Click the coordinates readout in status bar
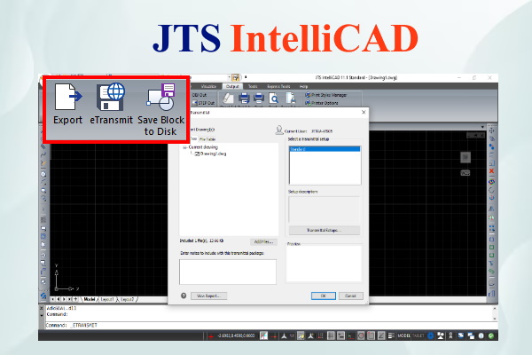 click(x=236, y=335)
